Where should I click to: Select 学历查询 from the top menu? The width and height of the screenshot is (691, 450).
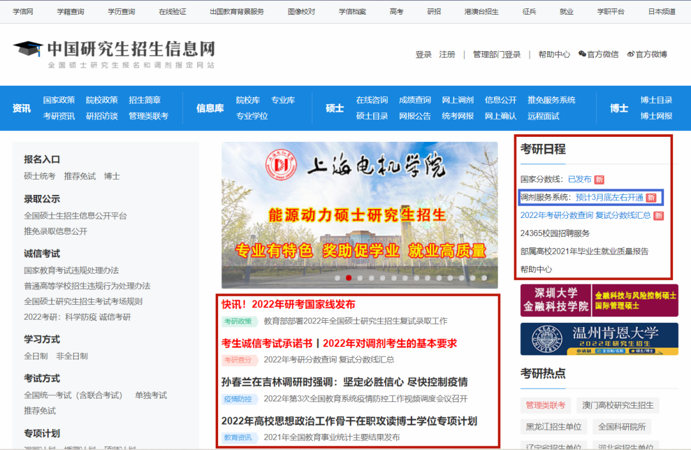(x=122, y=11)
